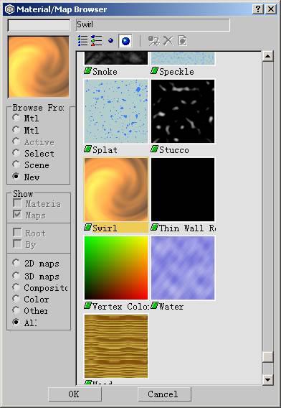This screenshot has height=408, width=281.
Task: Select first Mtl radio under Browse From
Action: [x=16, y=118]
